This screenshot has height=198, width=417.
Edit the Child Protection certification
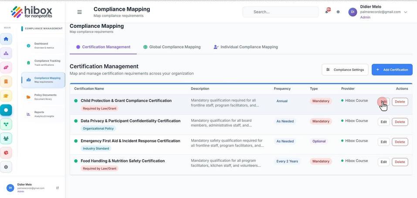[383, 102]
